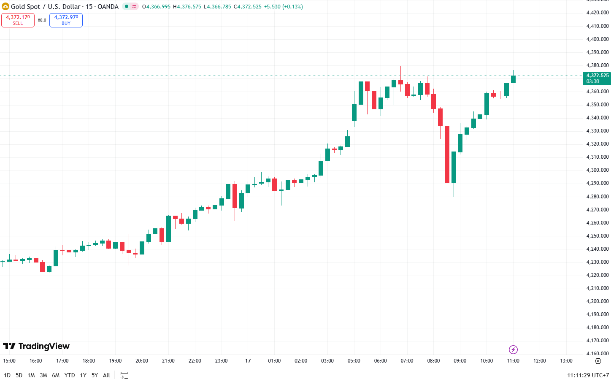Show All available history range
The image size is (611, 379).
(106, 375)
